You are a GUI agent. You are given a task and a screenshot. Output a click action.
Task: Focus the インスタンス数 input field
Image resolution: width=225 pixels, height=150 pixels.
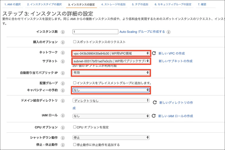click(95, 32)
